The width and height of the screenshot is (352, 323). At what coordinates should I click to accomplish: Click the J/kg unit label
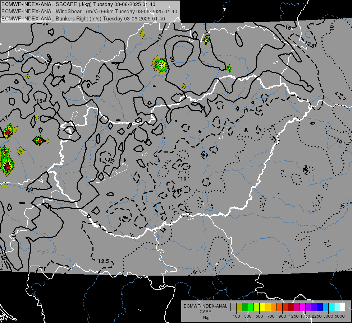205,318
